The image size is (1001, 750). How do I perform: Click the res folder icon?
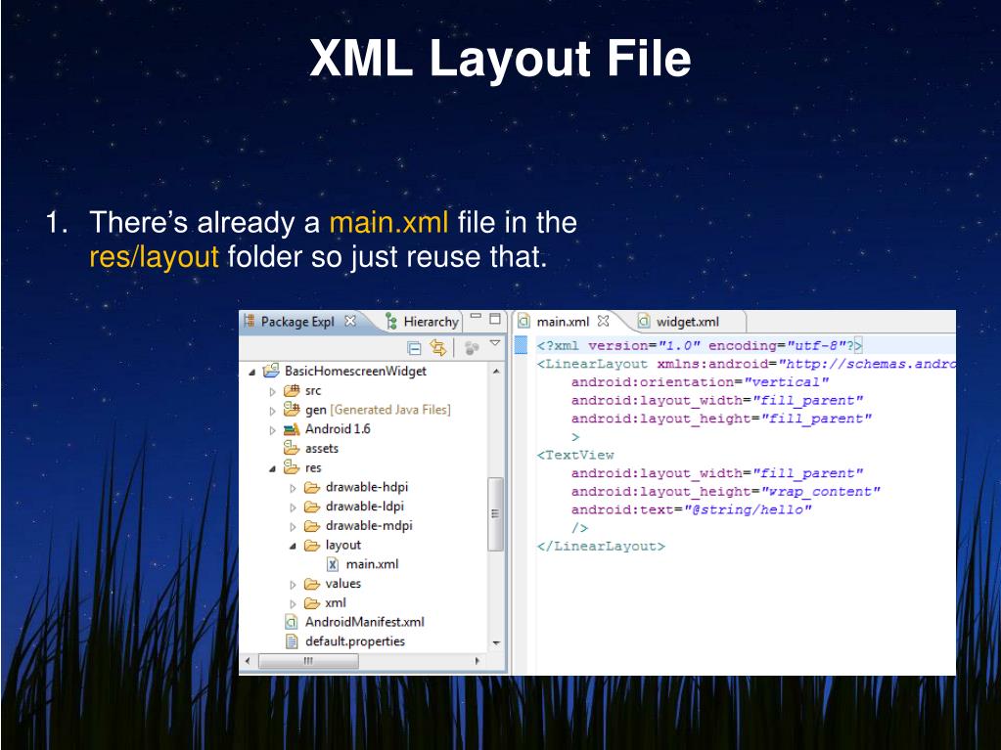coord(292,466)
